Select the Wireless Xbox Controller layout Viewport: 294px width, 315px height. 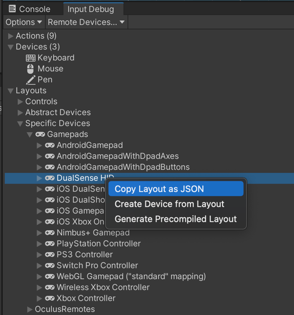click(103, 288)
